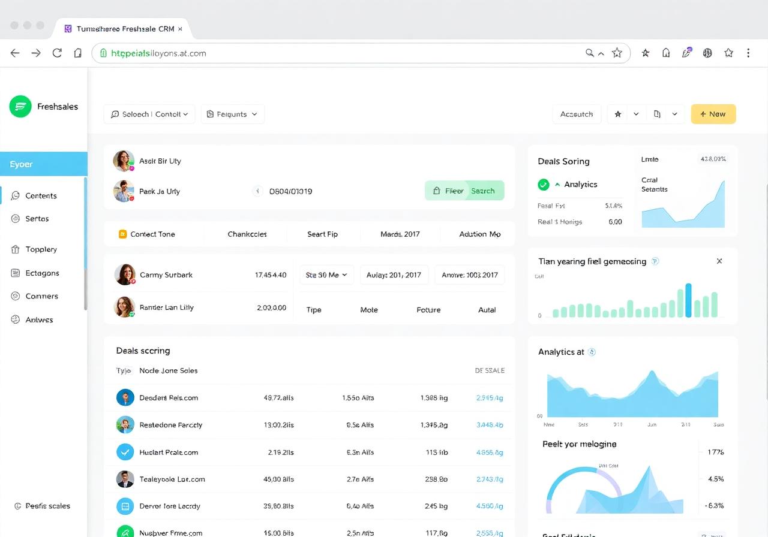Viewport: 768px width, 537px height.
Task: Open the Sta 50 Me dropdown
Action: point(326,274)
